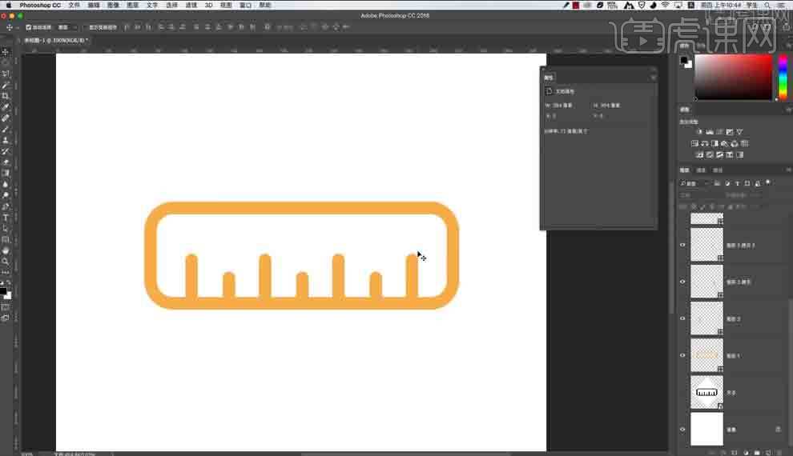Select the Eyedropper tool
The height and width of the screenshot is (456, 793).
pos(6,107)
